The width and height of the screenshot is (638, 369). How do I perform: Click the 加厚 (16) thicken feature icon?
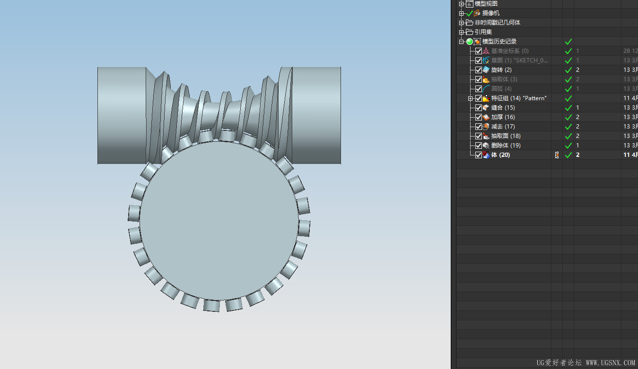486,117
